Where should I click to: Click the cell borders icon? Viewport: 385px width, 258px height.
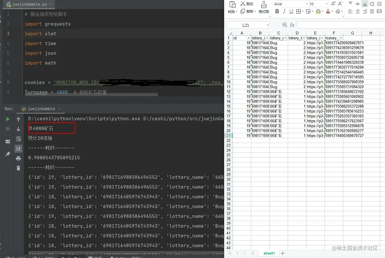pyautogui.click(x=298, y=11)
